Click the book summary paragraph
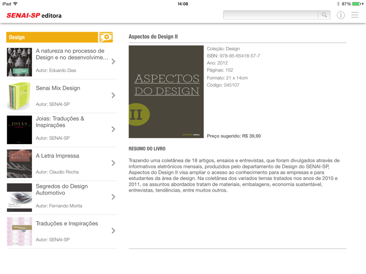The image size is (366, 274). [x=234, y=175]
